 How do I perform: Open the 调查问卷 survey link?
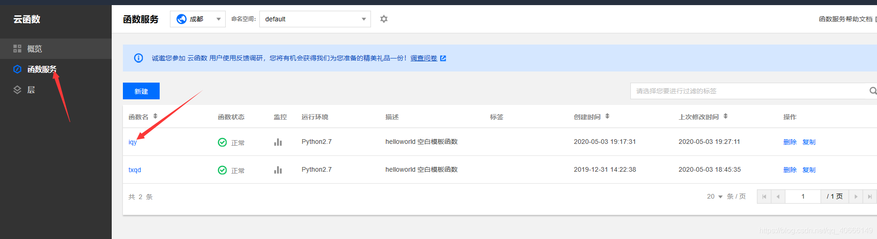pyautogui.click(x=424, y=58)
